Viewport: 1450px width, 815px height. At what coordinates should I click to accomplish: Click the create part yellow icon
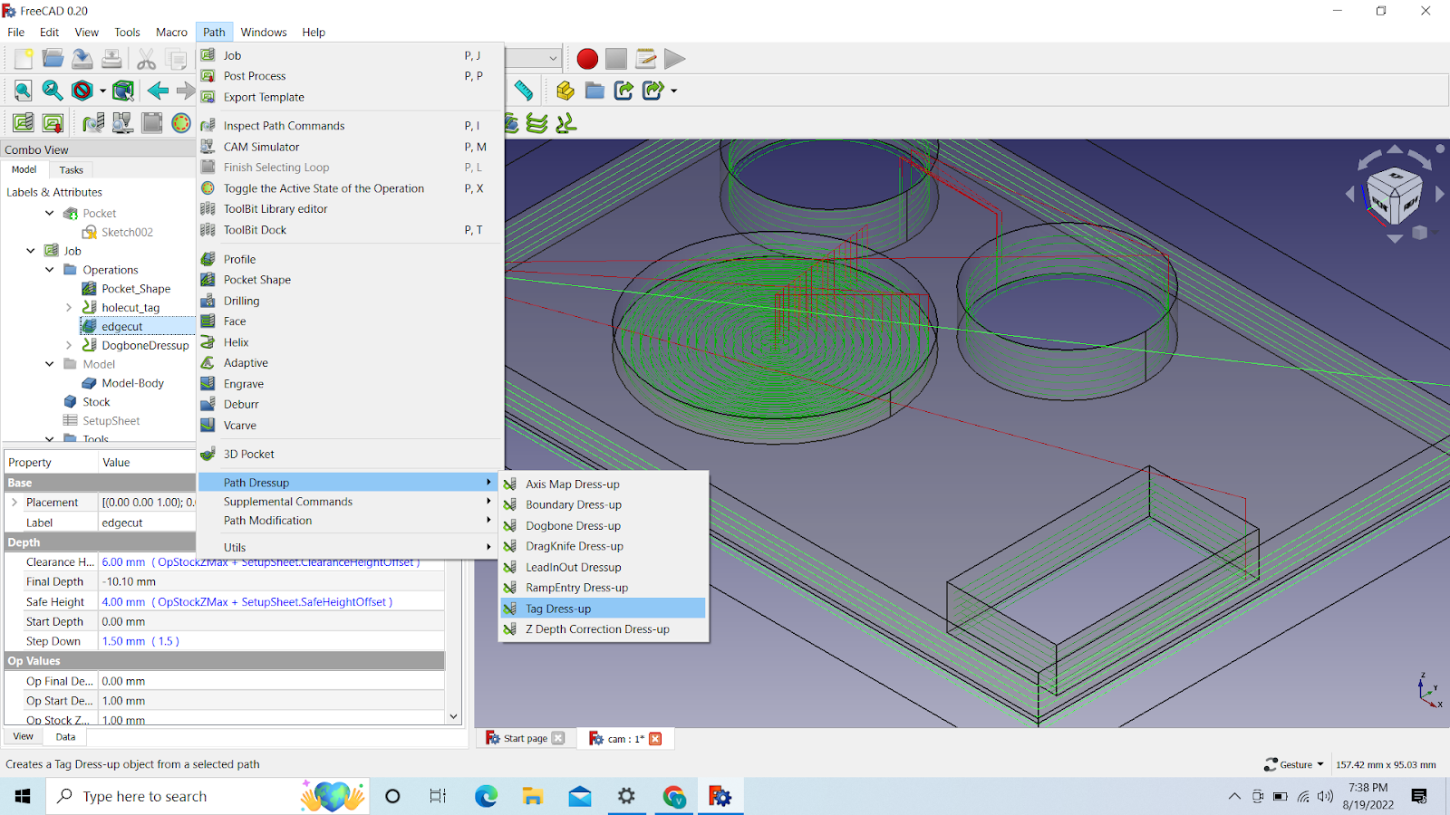pos(565,91)
